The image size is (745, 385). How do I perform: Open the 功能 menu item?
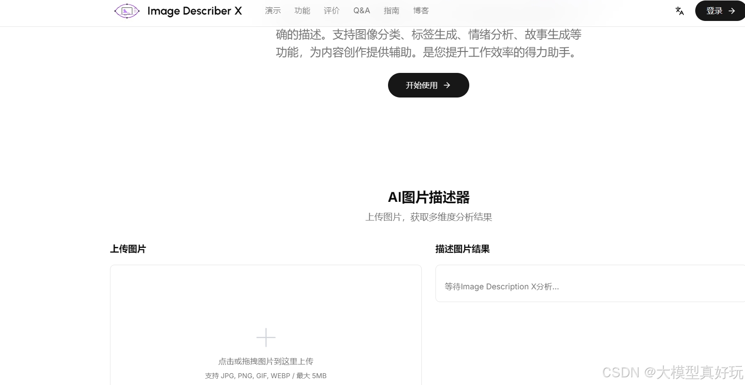pyautogui.click(x=302, y=10)
